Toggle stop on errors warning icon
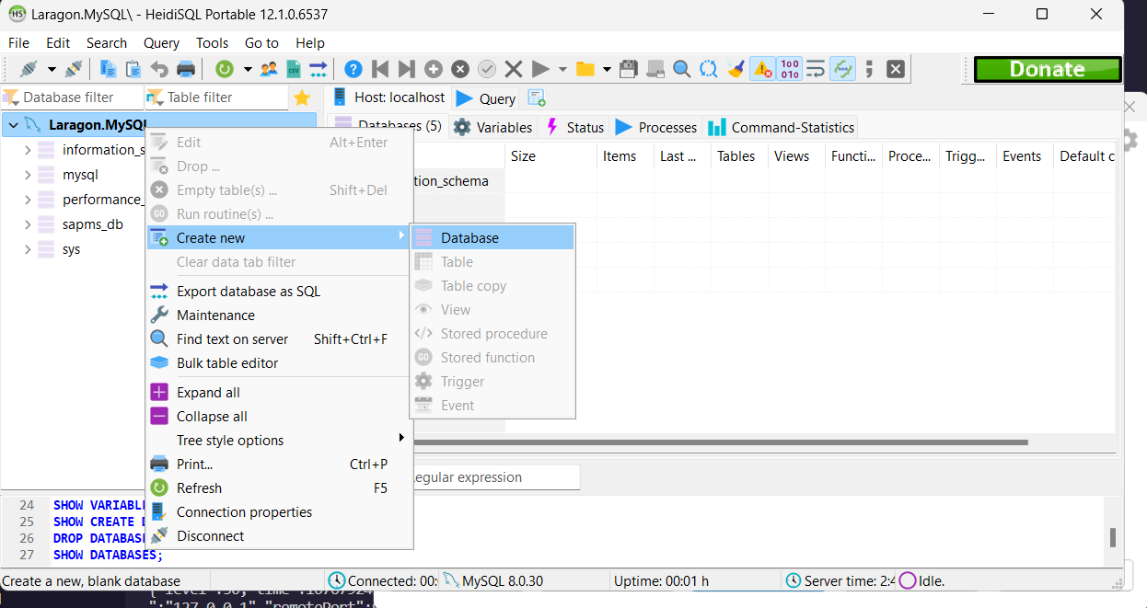This screenshot has height=608, width=1147. pos(762,69)
